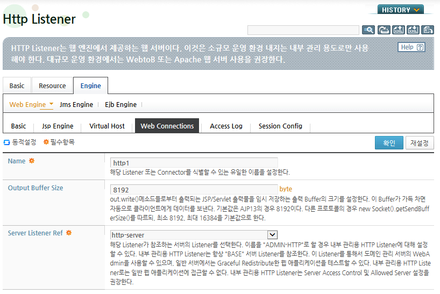Switch to the Resource tab
Image resolution: width=440 pixels, height=294 pixels.
coord(52,86)
